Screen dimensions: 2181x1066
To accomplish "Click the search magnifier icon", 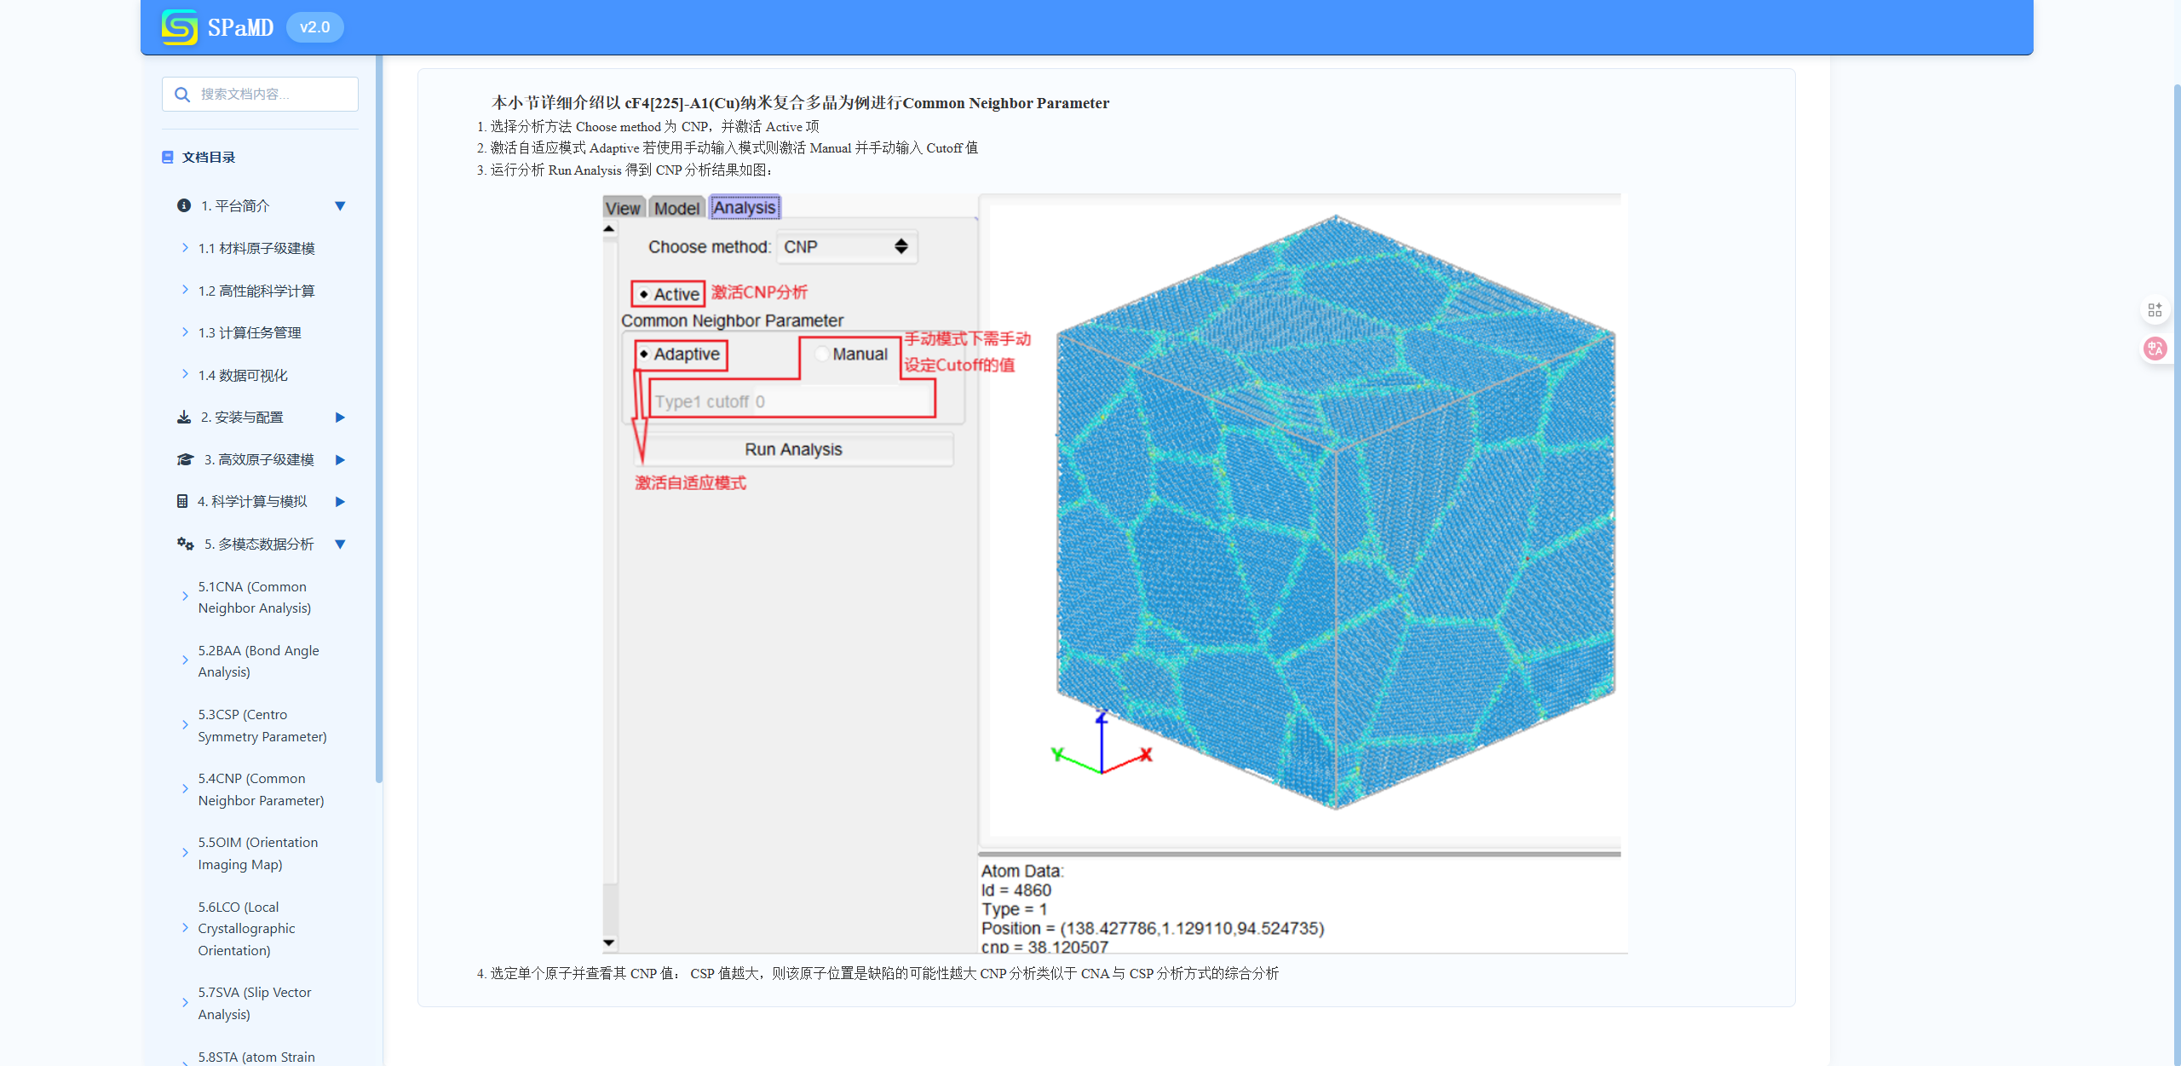I will [x=181, y=95].
